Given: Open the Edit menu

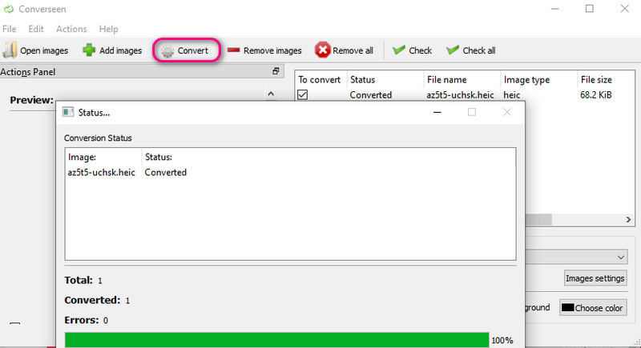Looking at the screenshot, I should tap(36, 29).
